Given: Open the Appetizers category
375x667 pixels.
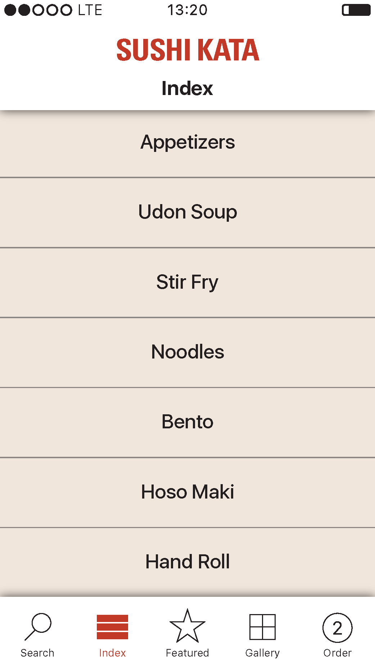Looking at the screenshot, I should [x=187, y=143].
